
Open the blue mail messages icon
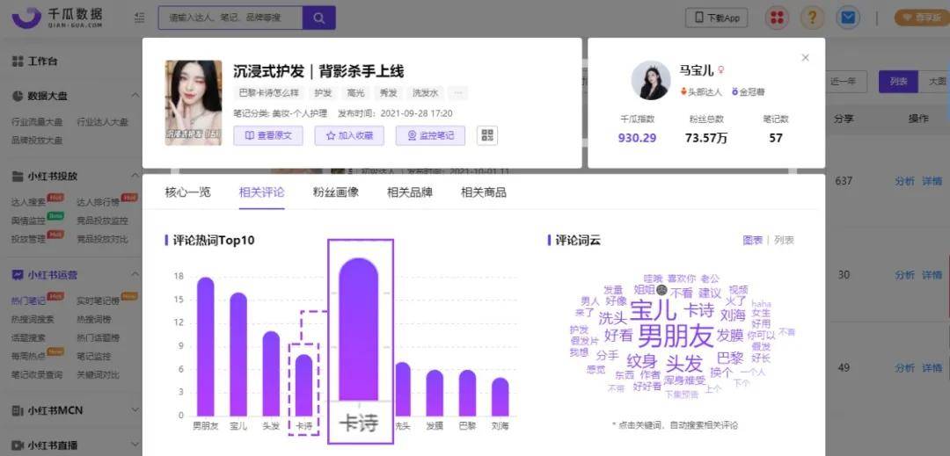[848, 18]
